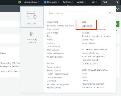121x96 pixels.
Task: Open the Help dropdown menu
Action: (94, 2)
